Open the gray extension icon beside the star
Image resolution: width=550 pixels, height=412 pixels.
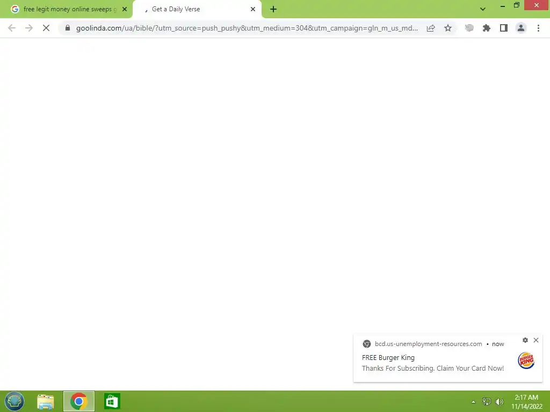click(469, 28)
